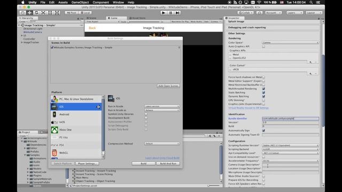
Task: Open Scripting Runtime Version dropdown
Action: click(290, 146)
